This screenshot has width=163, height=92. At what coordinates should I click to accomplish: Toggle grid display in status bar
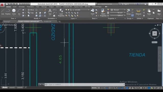(x=99, y=88)
